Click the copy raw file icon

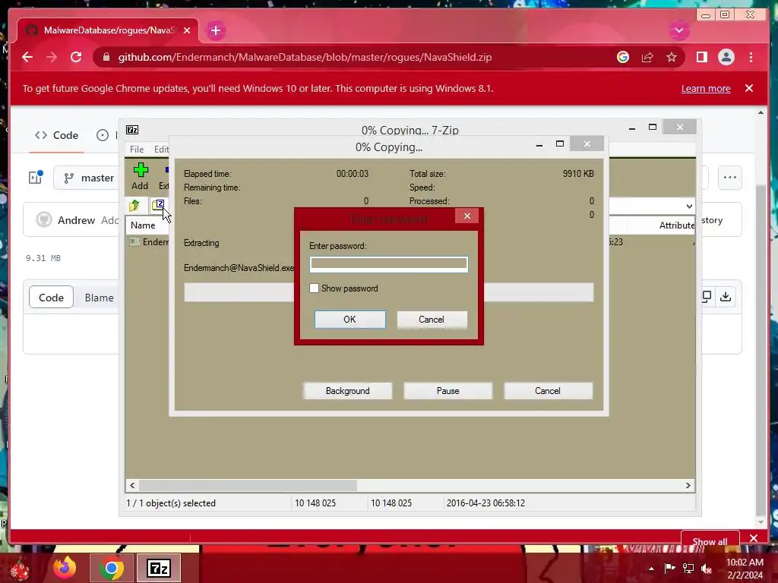(x=707, y=297)
